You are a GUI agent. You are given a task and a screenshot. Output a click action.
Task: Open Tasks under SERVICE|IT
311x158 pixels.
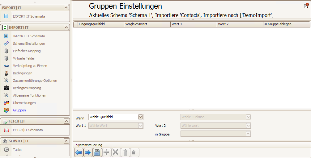(17, 149)
